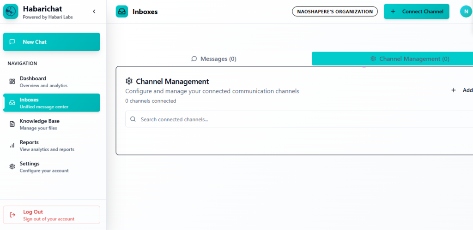Click the Inboxes tray icon in sidebar
Screen dimensions: 473x230
12,103
